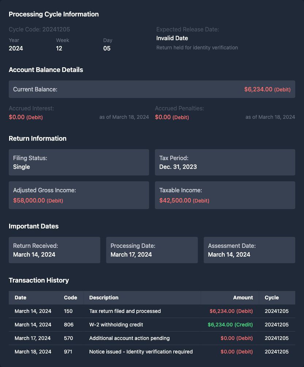Click the Current Balance debit amount
The width and height of the screenshot is (304, 367).
pyautogui.click(x=267, y=89)
